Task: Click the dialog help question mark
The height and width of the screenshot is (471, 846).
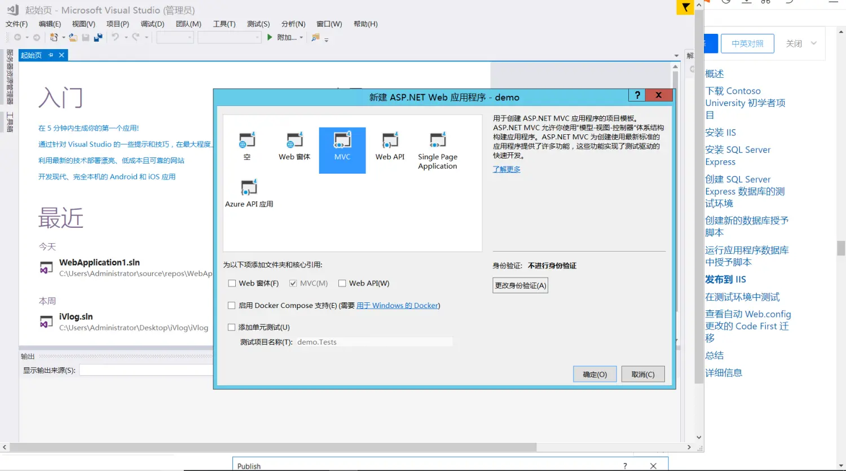Action: [637, 95]
